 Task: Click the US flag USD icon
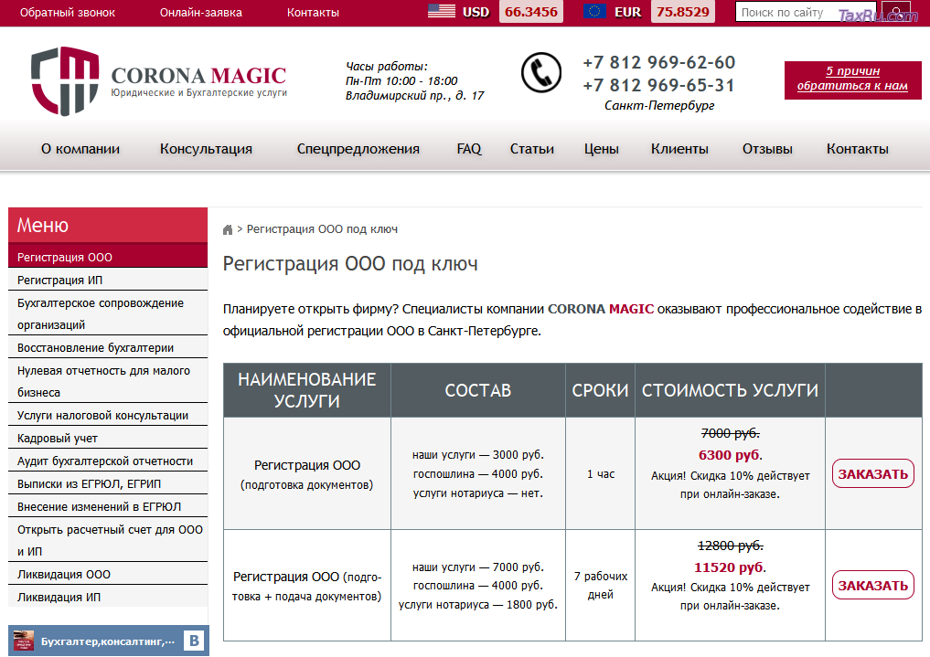tap(442, 12)
